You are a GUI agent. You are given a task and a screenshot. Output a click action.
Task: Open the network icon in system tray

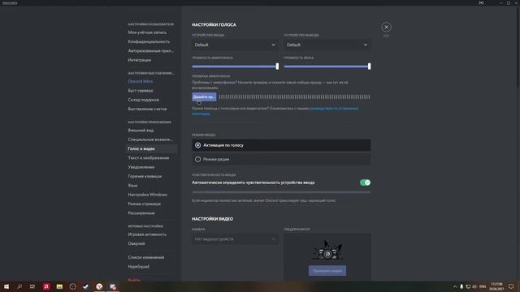pyautogui.click(x=468, y=286)
